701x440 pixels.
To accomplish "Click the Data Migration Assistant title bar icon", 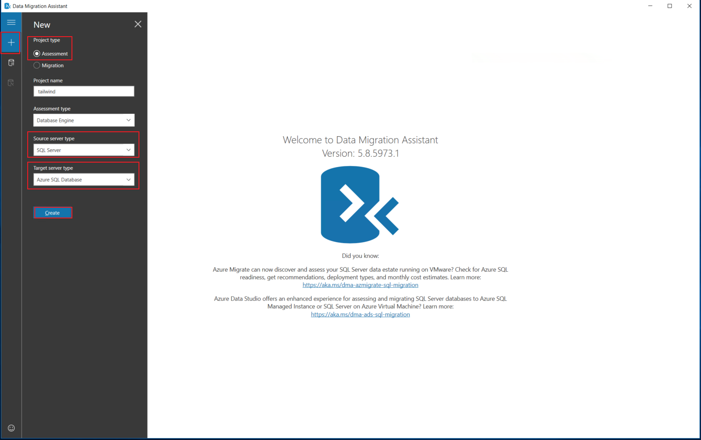I will [7, 6].
